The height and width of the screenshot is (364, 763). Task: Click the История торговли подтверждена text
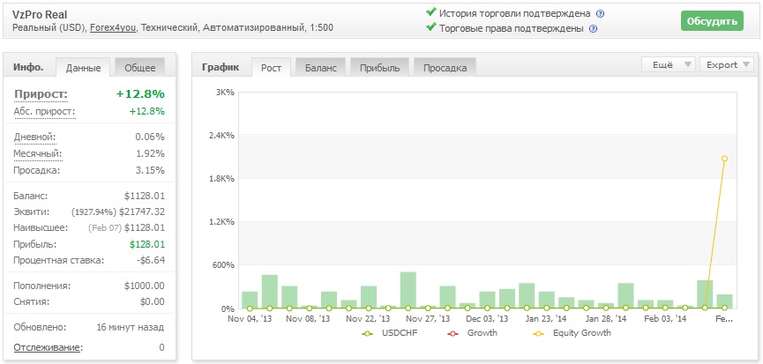515,13
